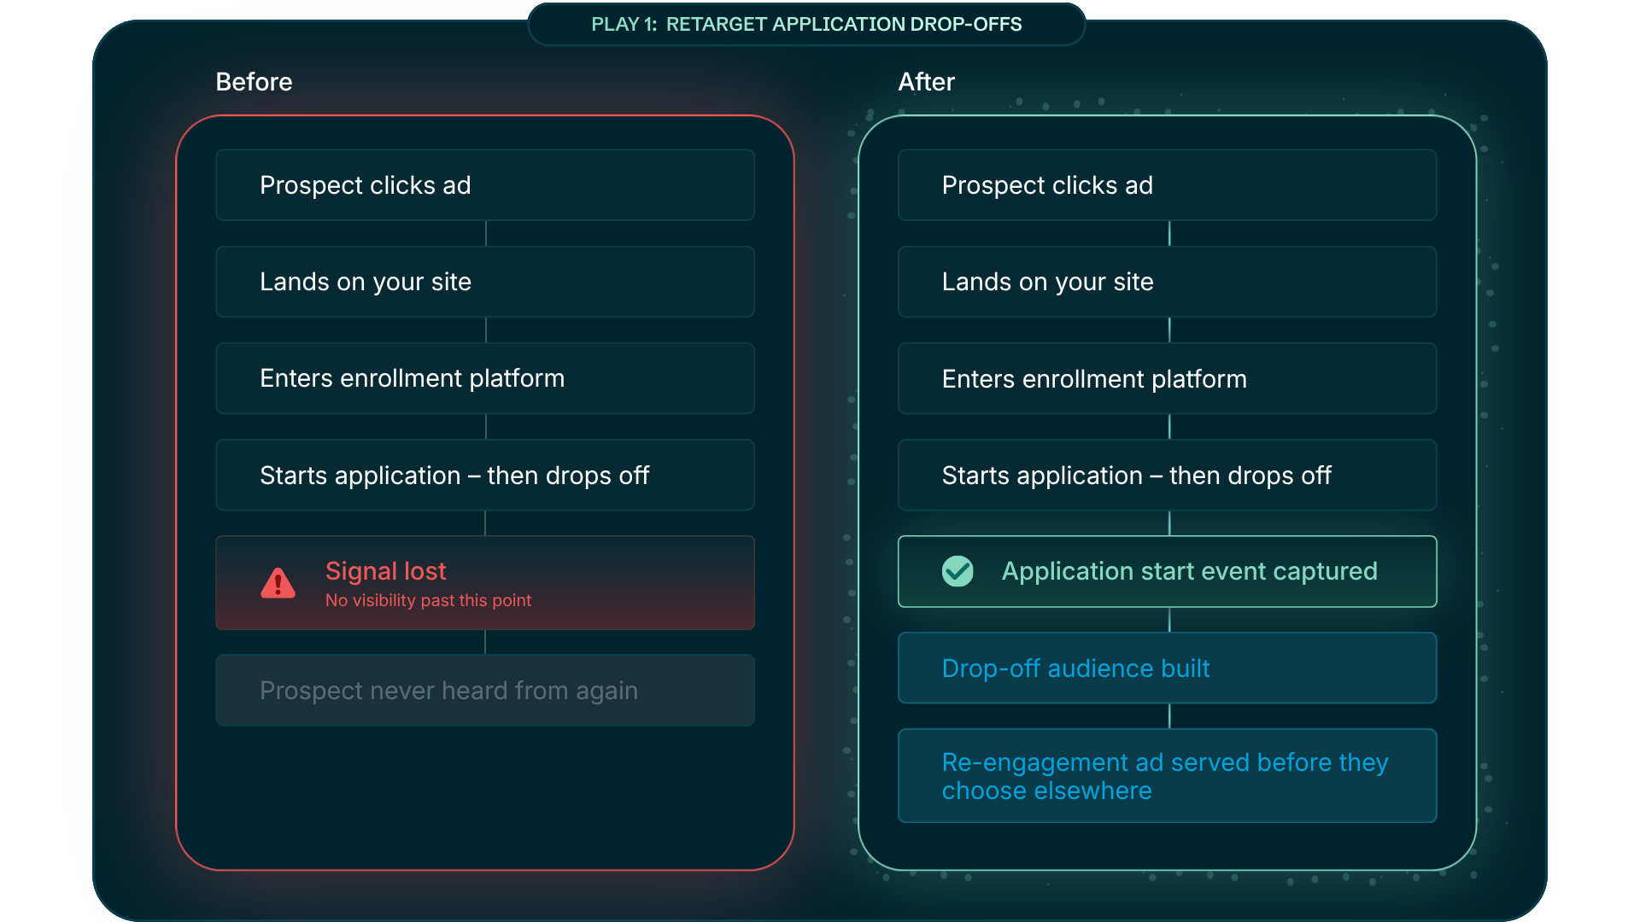Click the Re-engagement ad served step

coord(1167,775)
